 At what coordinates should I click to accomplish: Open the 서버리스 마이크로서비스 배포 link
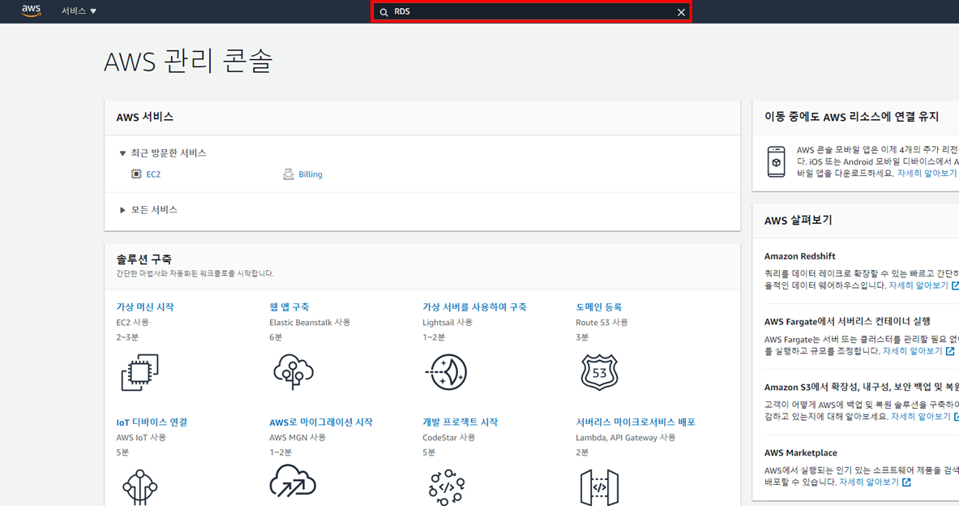pyautogui.click(x=636, y=422)
